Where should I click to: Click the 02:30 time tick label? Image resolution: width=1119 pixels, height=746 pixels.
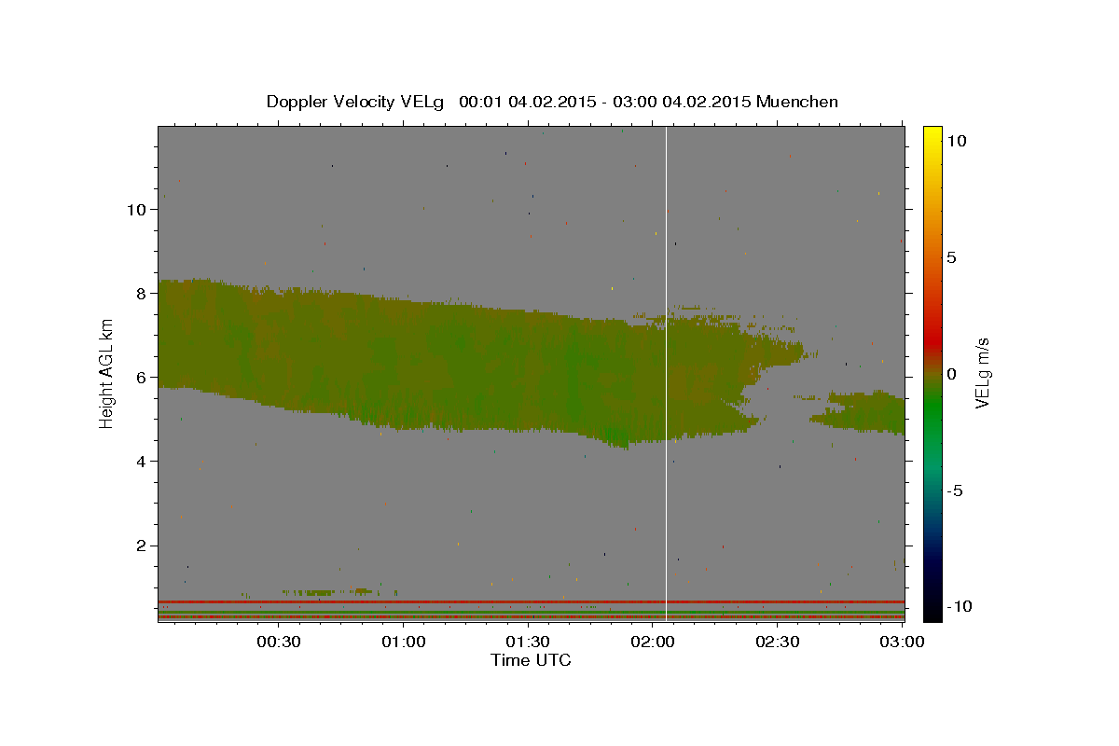tap(778, 642)
